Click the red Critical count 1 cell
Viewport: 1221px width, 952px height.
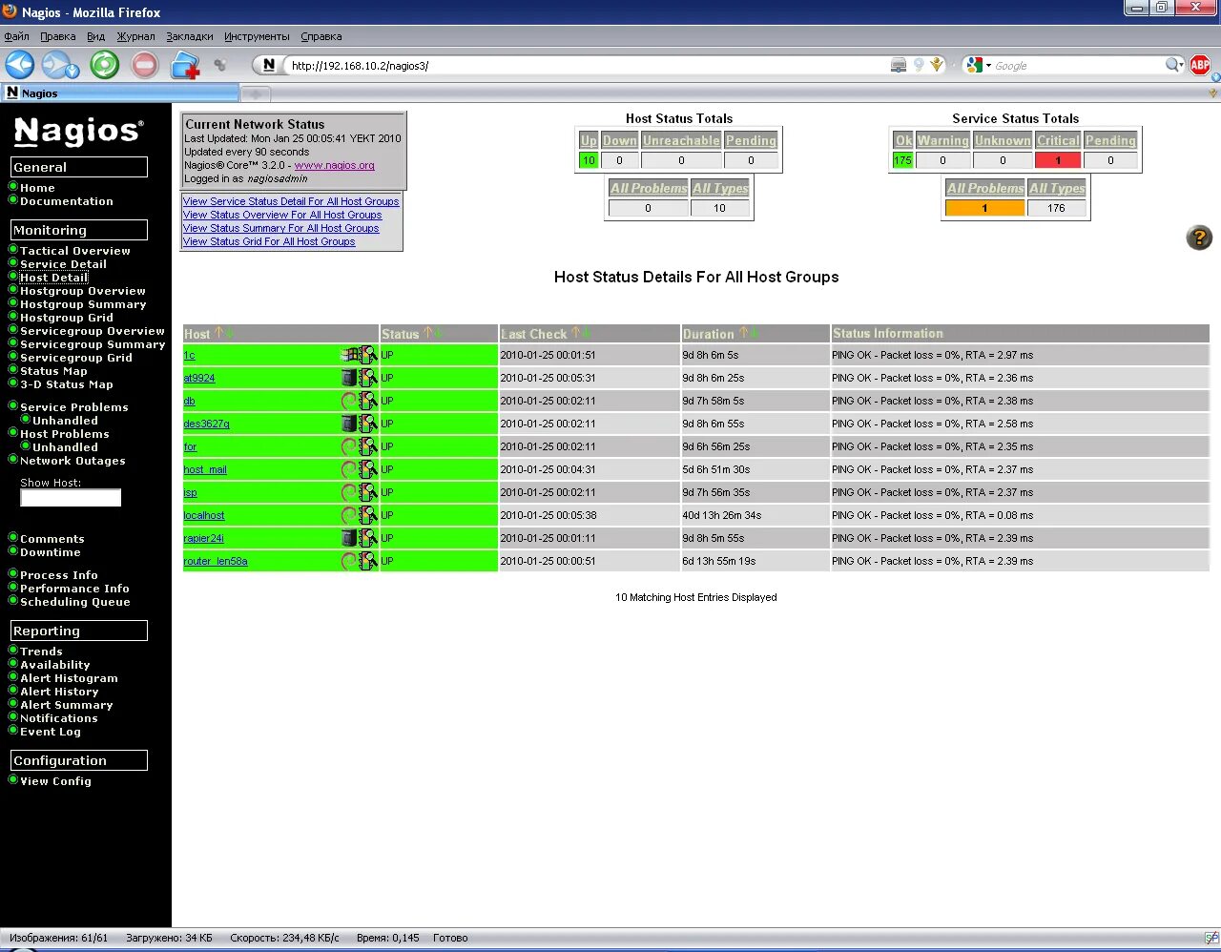tap(1058, 160)
